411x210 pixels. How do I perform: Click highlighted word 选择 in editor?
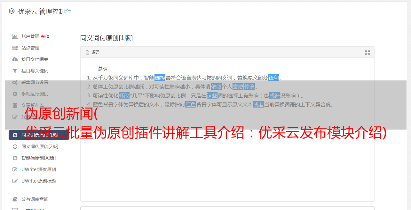(x=160, y=78)
